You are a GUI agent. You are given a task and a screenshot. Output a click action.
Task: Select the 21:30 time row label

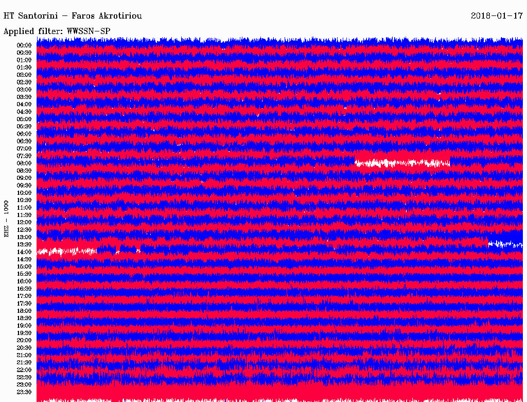[24, 363]
